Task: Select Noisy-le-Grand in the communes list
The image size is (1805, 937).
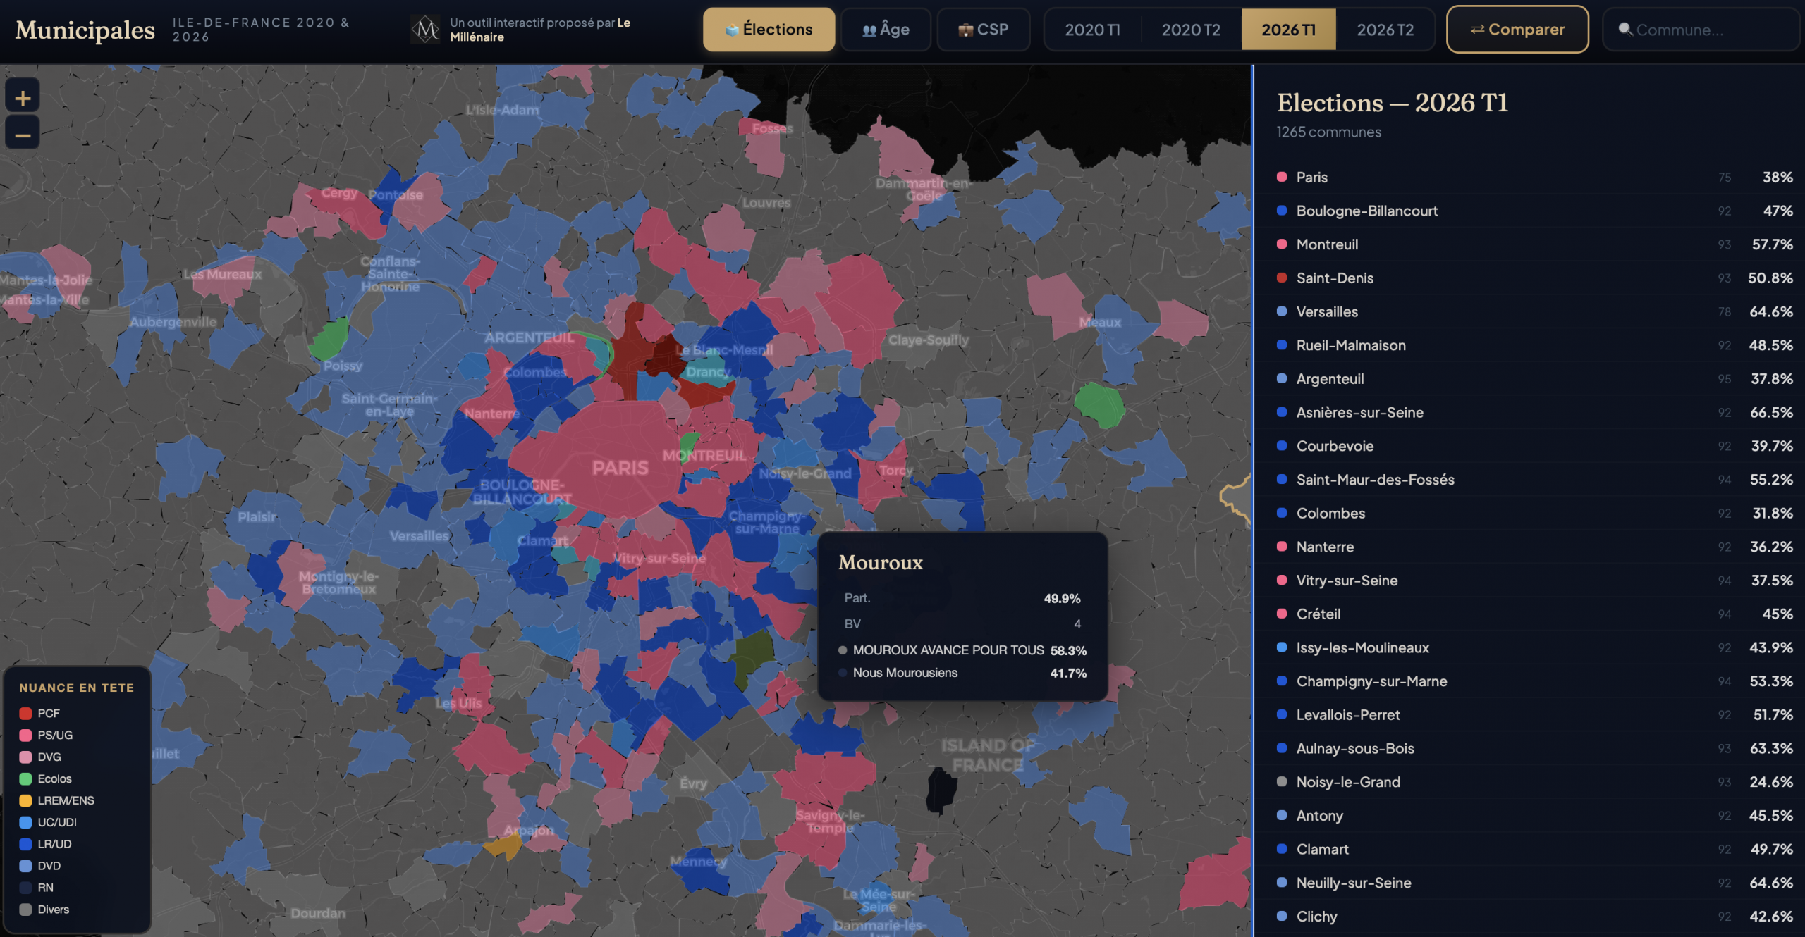Action: point(1348,782)
